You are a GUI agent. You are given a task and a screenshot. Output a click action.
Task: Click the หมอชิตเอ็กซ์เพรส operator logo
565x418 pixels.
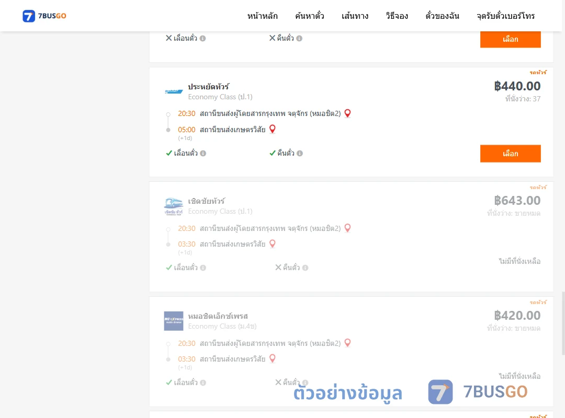[x=174, y=321]
